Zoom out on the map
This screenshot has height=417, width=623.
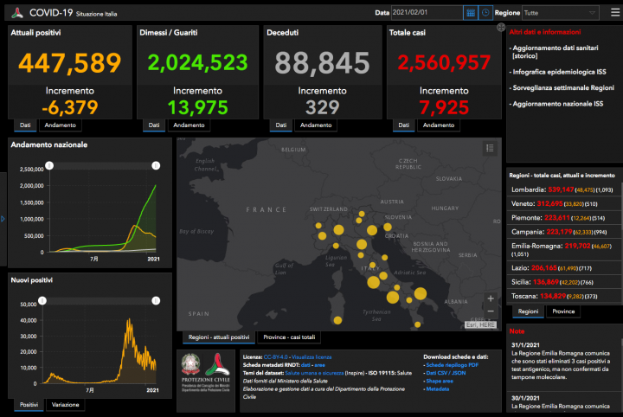(x=491, y=311)
